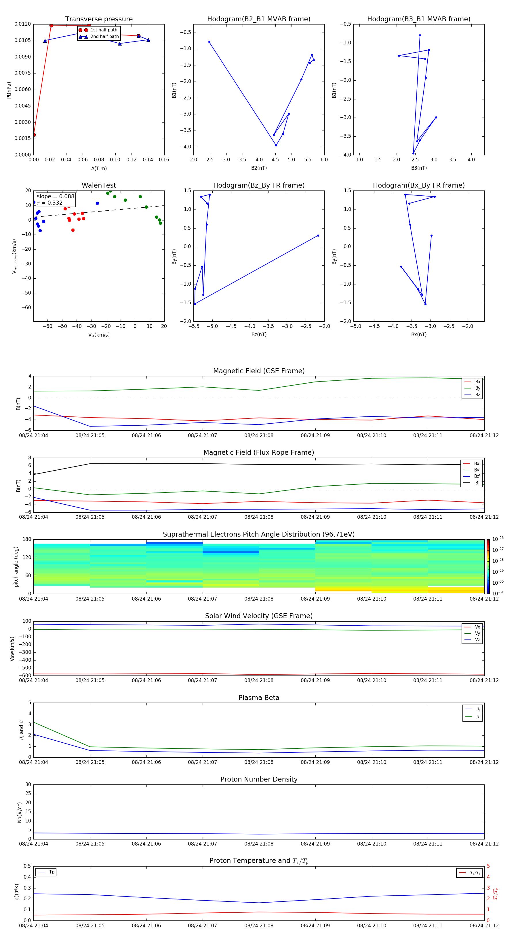
Task: Click the "B2(nT)" axis label
Action: tap(259, 168)
